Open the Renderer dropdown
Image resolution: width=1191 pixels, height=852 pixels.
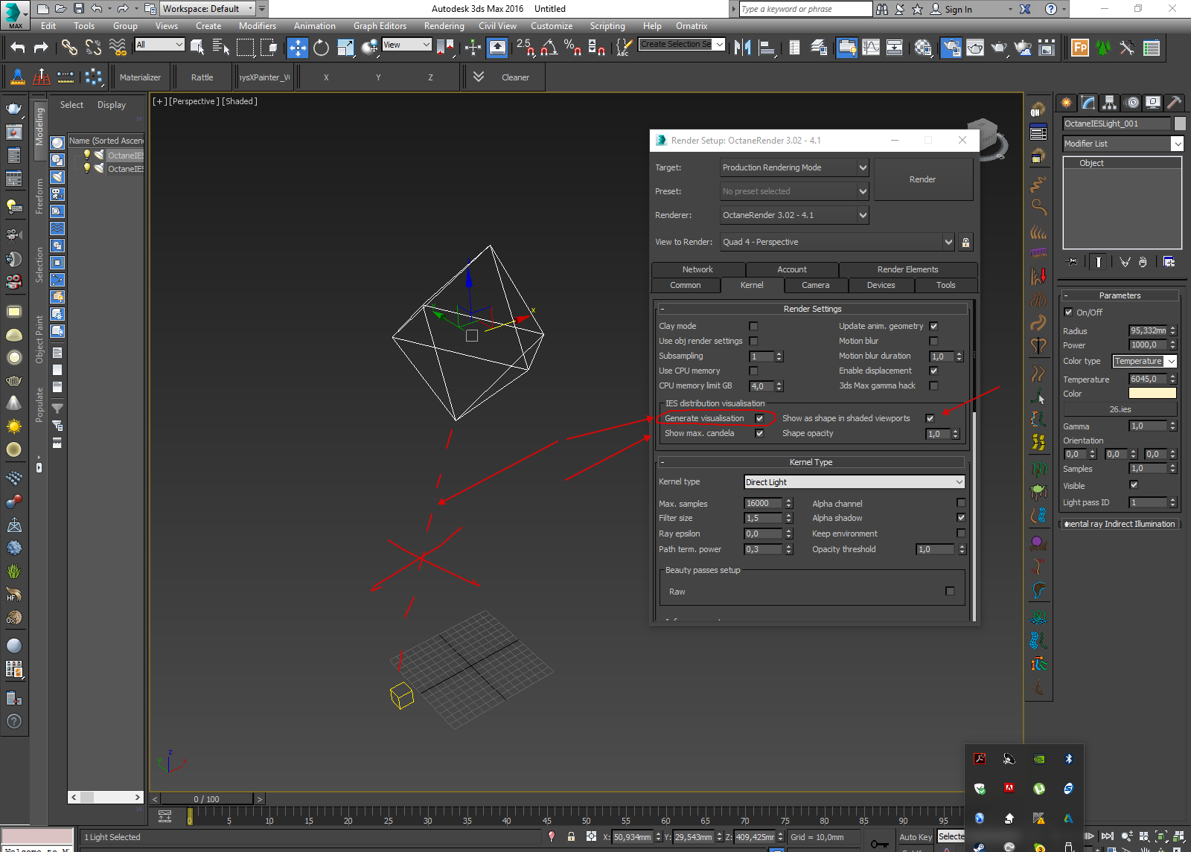click(794, 216)
